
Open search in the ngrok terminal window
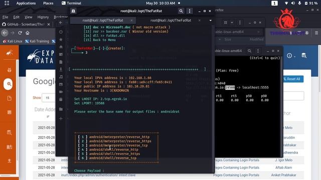pos(249,51)
